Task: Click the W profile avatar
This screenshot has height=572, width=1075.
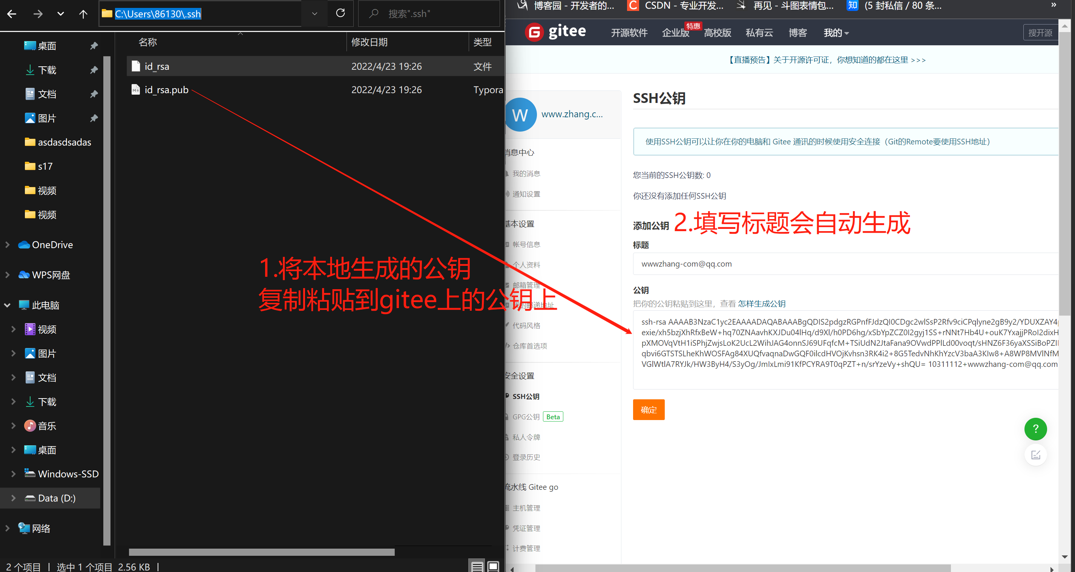Action: pos(520,115)
